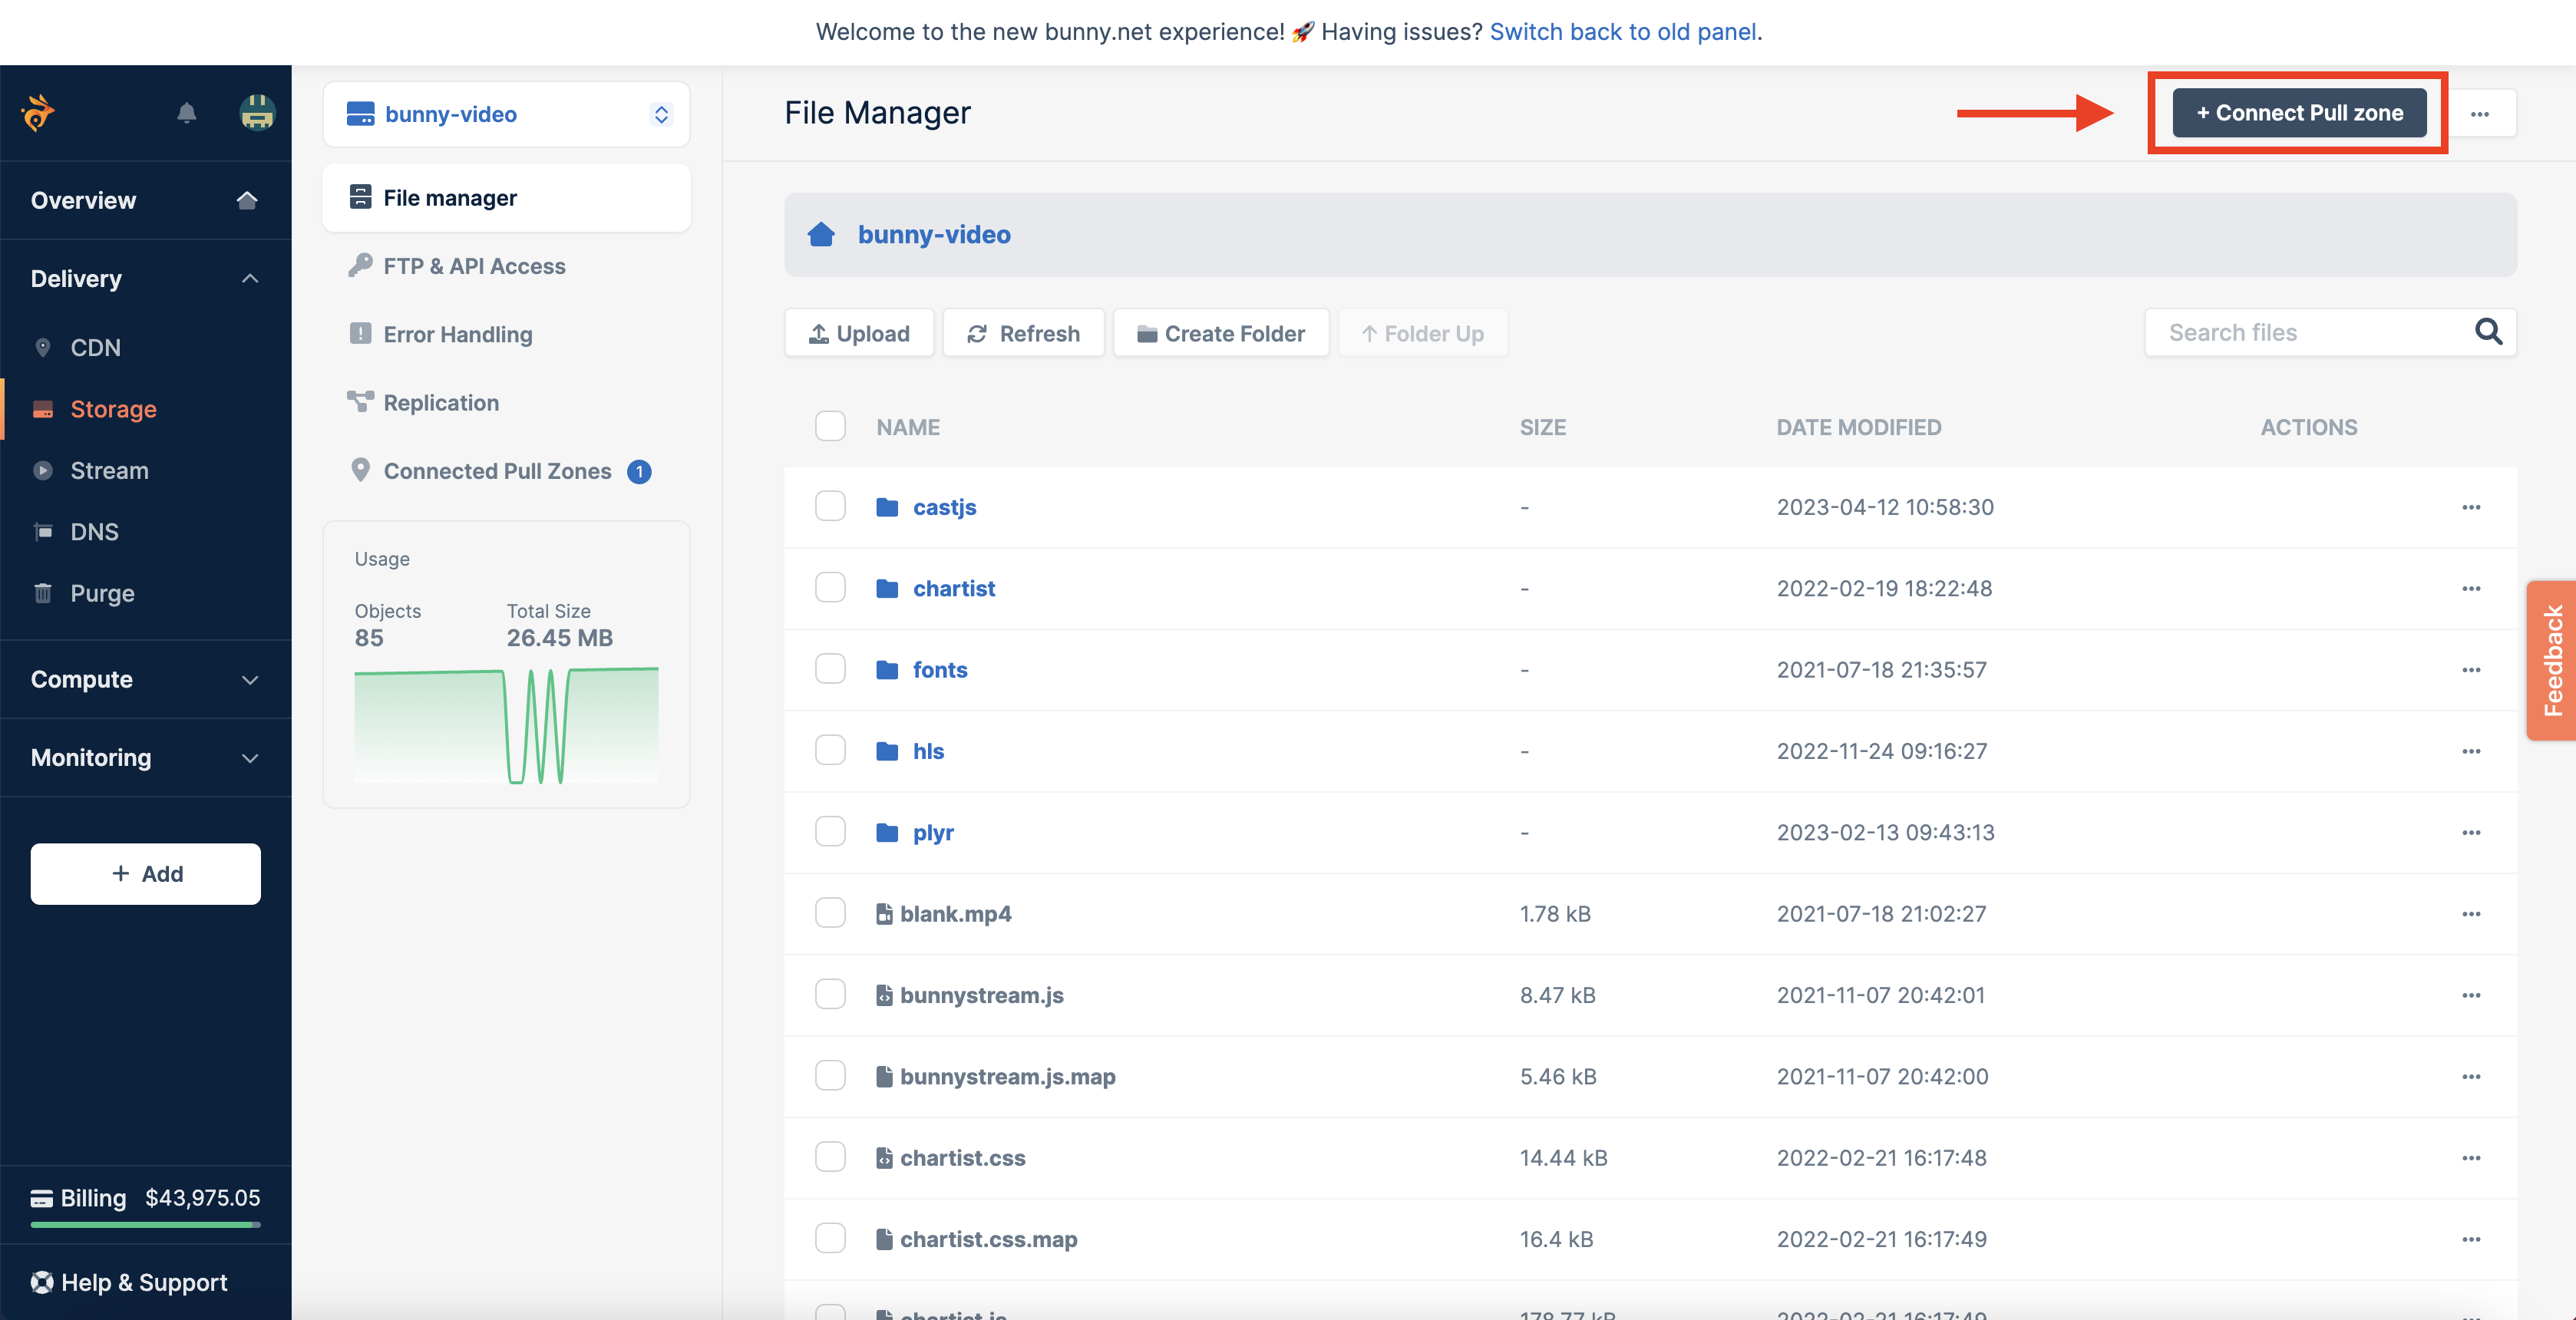Open CDN in sidebar
The width and height of the screenshot is (2576, 1320).
pos(95,348)
